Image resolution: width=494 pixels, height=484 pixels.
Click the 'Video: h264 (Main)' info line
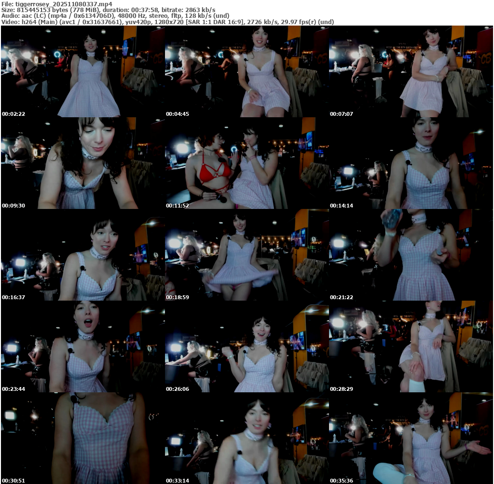coord(167,22)
